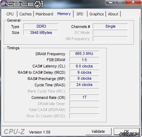Select the 665.3 MHz DRAM frequency value

pyautogui.click(x=84, y=53)
